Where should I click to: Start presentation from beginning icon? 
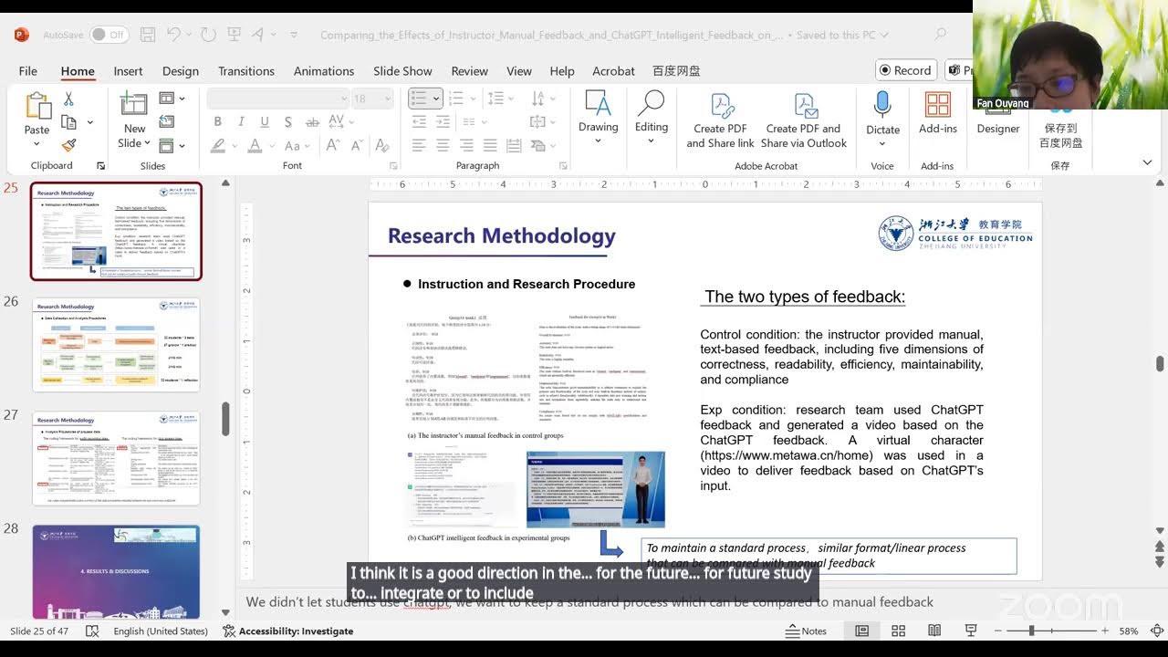[234, 35]
